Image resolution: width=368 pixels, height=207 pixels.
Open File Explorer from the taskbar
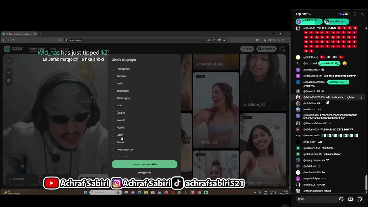(x=146, y=192)
